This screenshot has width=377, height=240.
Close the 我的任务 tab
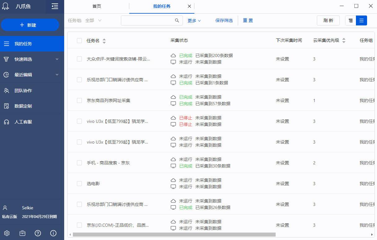(x=189, y=6)
